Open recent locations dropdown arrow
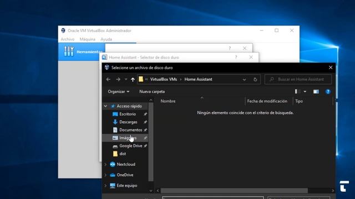This screenshot has width=355, height=199. (126, 80)
